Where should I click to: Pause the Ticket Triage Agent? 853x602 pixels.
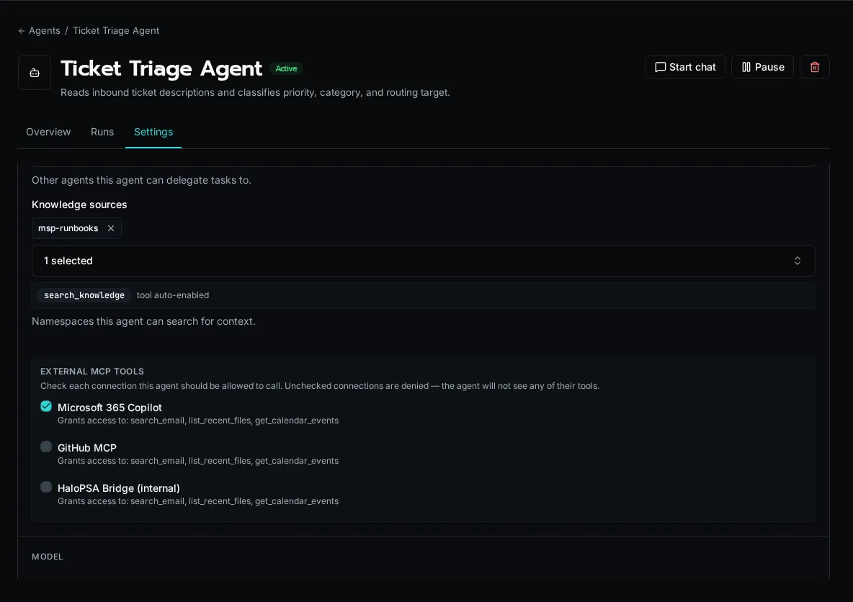[x=762, y=67]
